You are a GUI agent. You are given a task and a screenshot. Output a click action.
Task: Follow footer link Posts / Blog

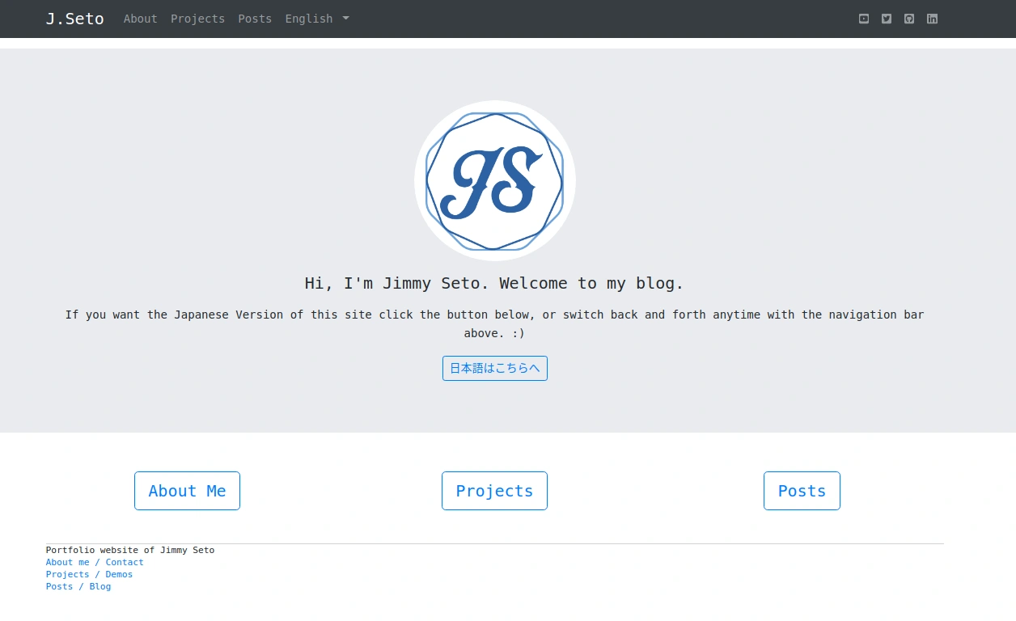coord(78,586)
